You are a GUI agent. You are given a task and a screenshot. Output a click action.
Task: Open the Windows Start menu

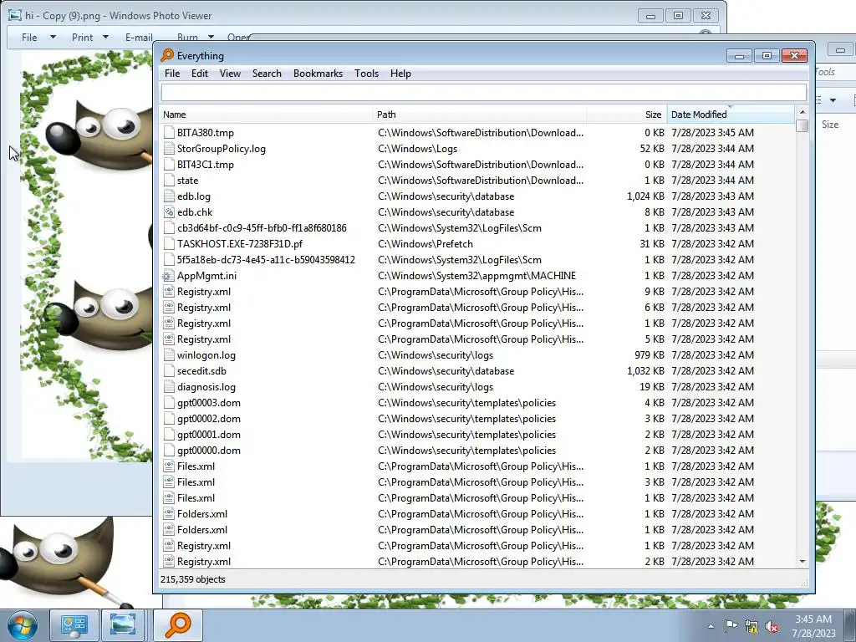pyautogui.click(x=22, y=625)
